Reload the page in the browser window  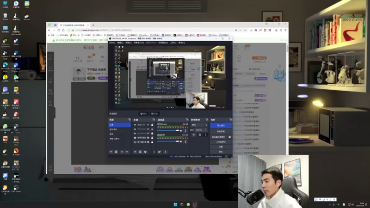coord(59,30)
